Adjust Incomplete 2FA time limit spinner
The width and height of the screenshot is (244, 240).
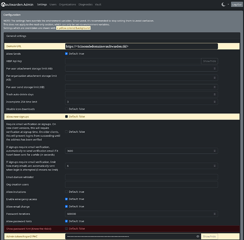coord(215,102)
